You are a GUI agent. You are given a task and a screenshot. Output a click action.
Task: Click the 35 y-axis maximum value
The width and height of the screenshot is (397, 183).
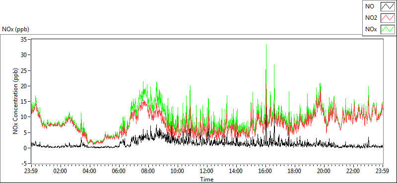pos(24,39)
